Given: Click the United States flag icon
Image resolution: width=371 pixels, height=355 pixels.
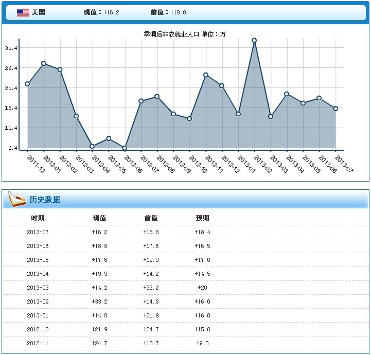Looking at the screenshot, I should click(23, 13).
